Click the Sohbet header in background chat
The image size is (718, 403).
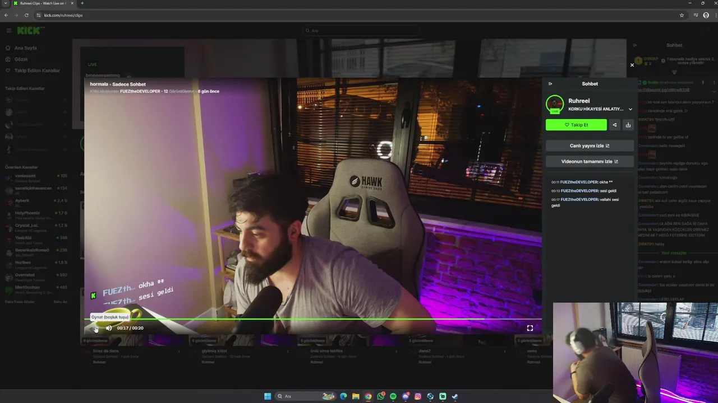(674, 45)
